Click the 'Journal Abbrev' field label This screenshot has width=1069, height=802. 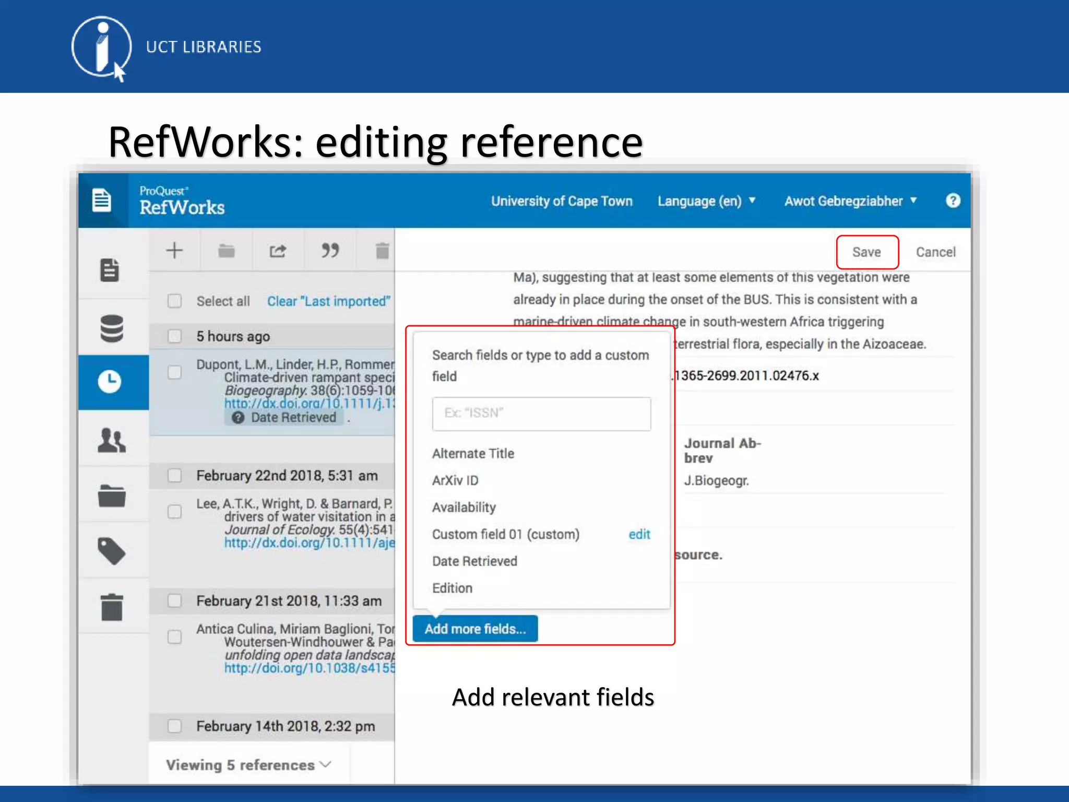coord(722,451)
